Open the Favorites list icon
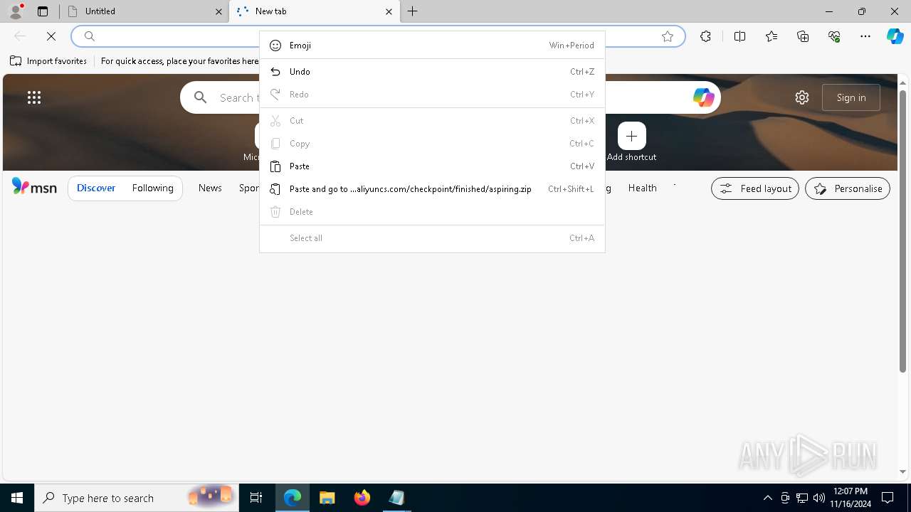 772,36
